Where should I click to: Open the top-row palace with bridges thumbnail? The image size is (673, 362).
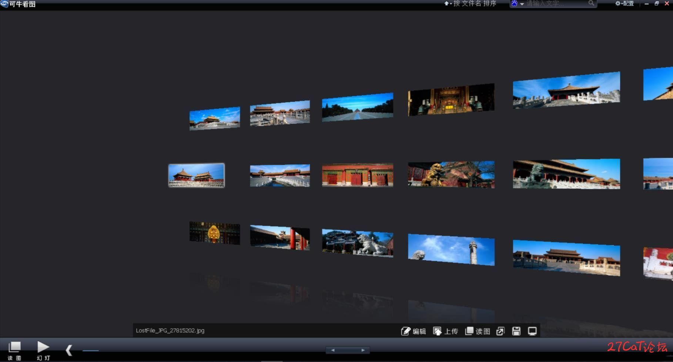(280, 113)
